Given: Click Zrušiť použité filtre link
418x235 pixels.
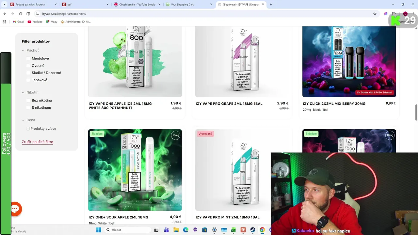Looking at the screenshot, I should tap(37, 142).
